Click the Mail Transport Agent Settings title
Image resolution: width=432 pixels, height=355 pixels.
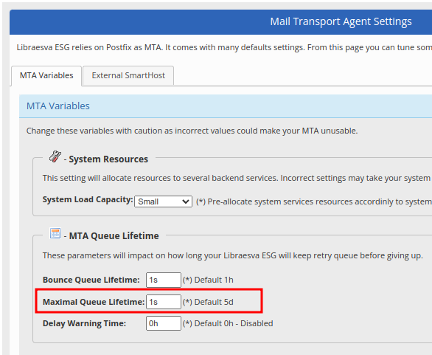point(341,21)
